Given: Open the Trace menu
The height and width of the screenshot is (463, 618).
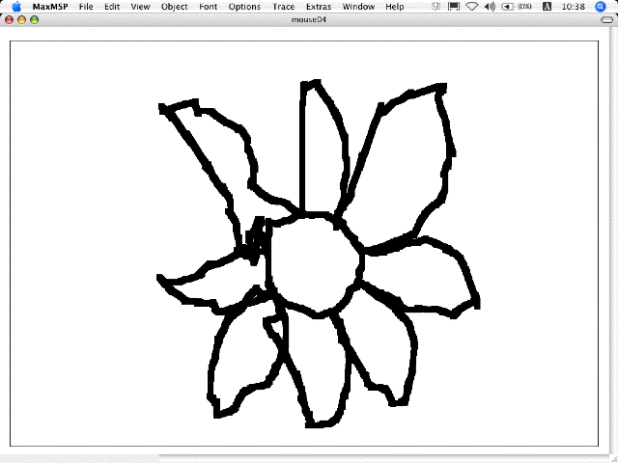Looking at the screenshot, I should [283, 7].
